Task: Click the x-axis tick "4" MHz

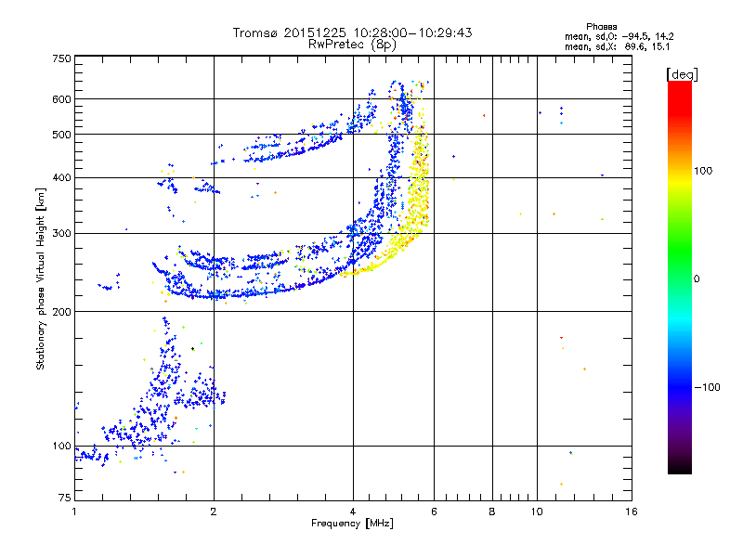Action: pos(353,512)
